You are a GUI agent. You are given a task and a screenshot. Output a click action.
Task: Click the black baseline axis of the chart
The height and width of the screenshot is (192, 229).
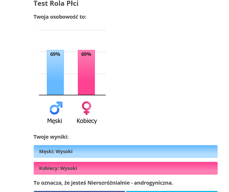pyautogui.click(x=72, y=95)
